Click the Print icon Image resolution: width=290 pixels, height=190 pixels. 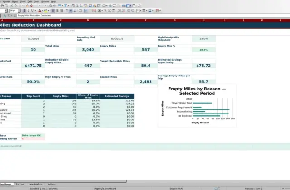pyautogui.click(x=2, y=6)
